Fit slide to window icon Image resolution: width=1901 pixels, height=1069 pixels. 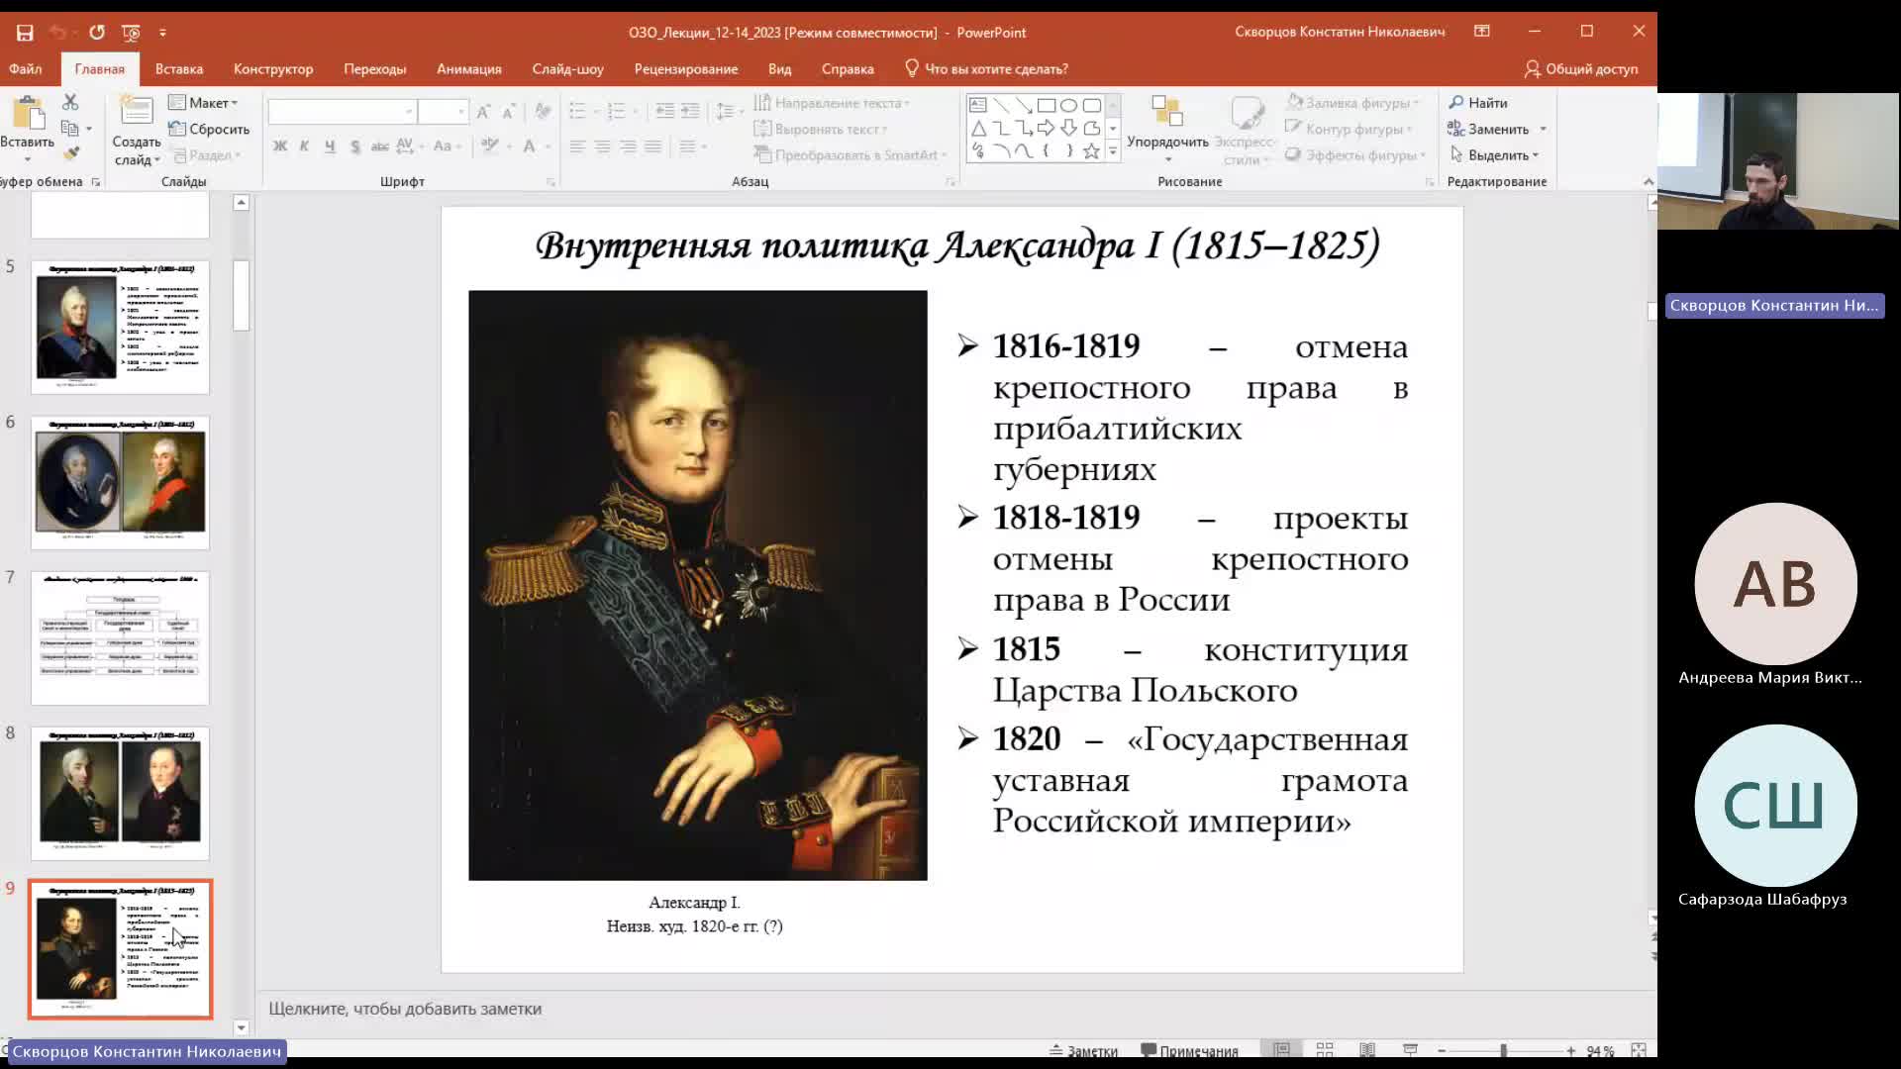coord(1639,1050)
